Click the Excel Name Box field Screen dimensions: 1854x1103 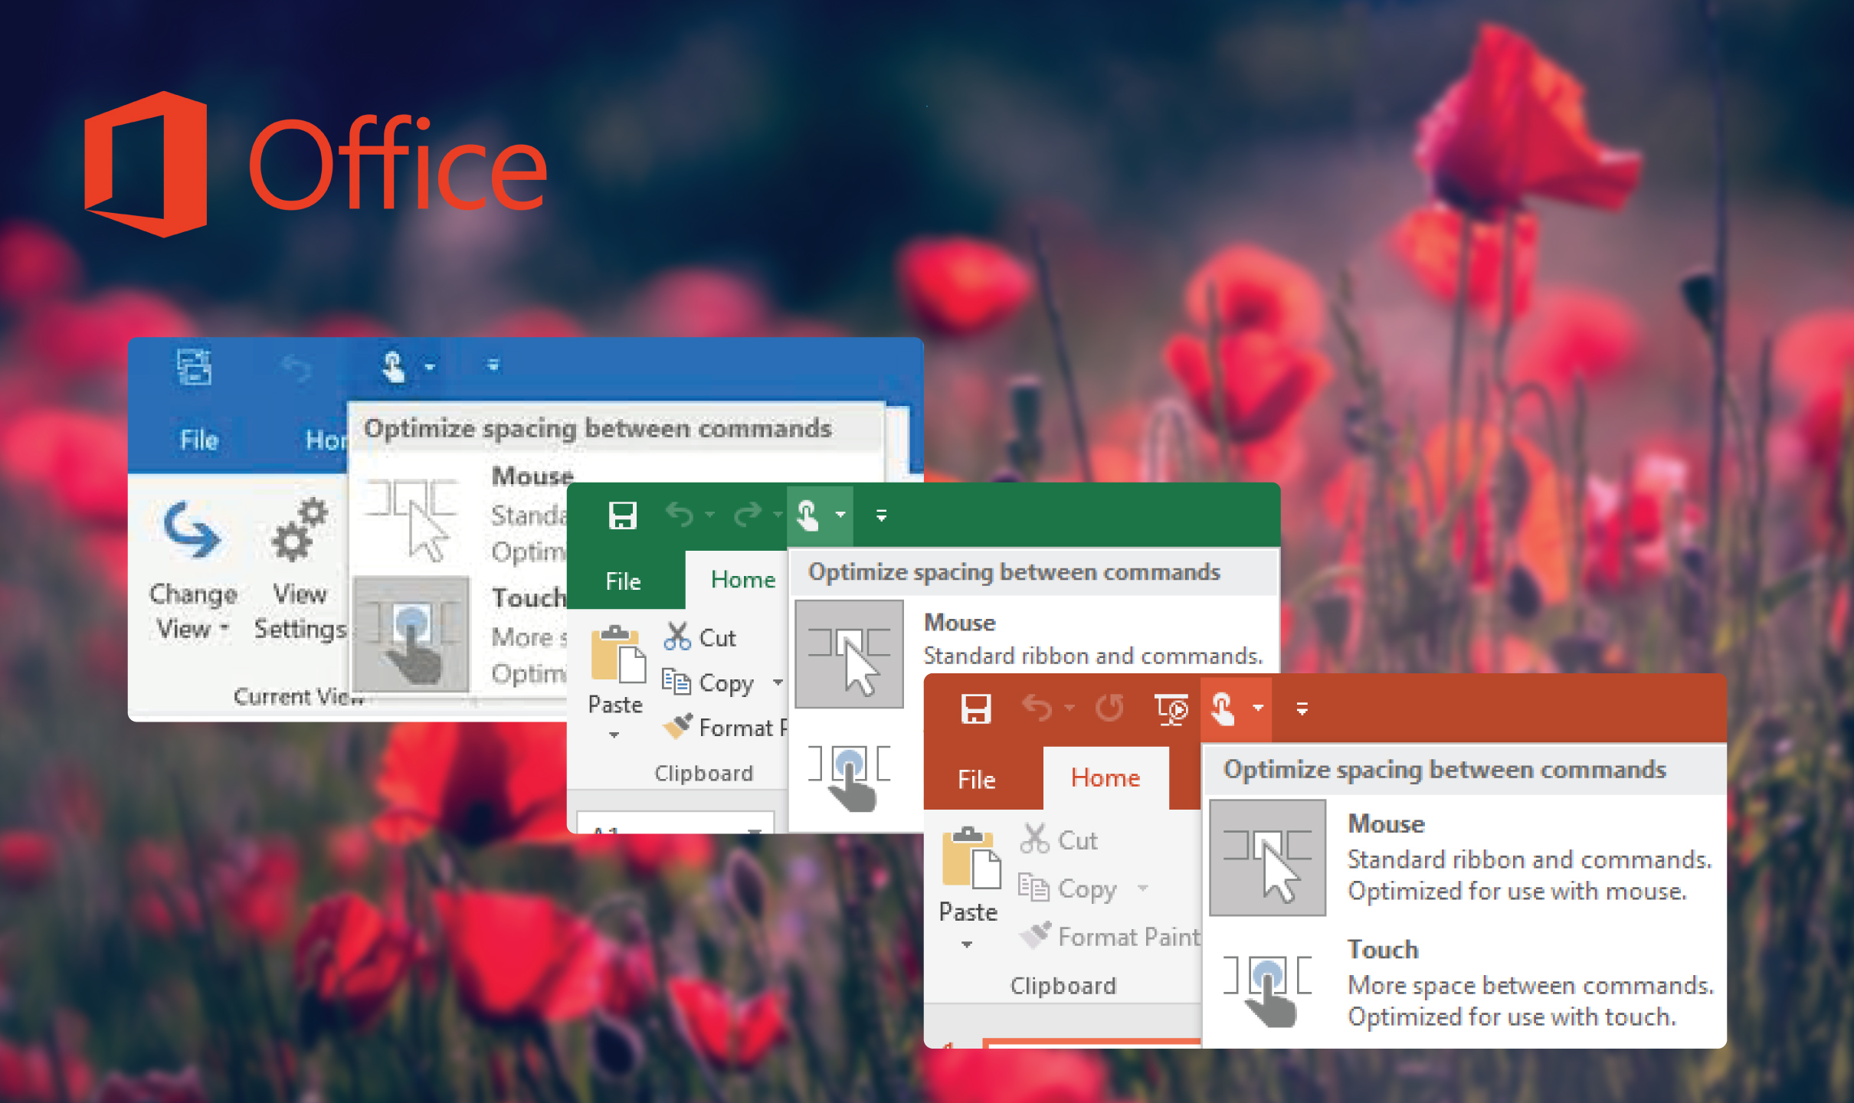[674, 823]
